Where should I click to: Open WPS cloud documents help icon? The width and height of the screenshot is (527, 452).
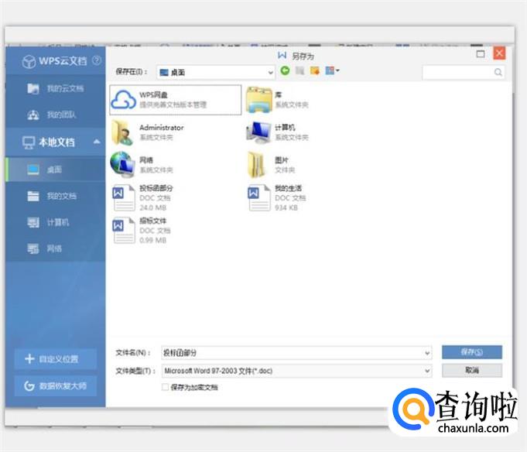97,60
